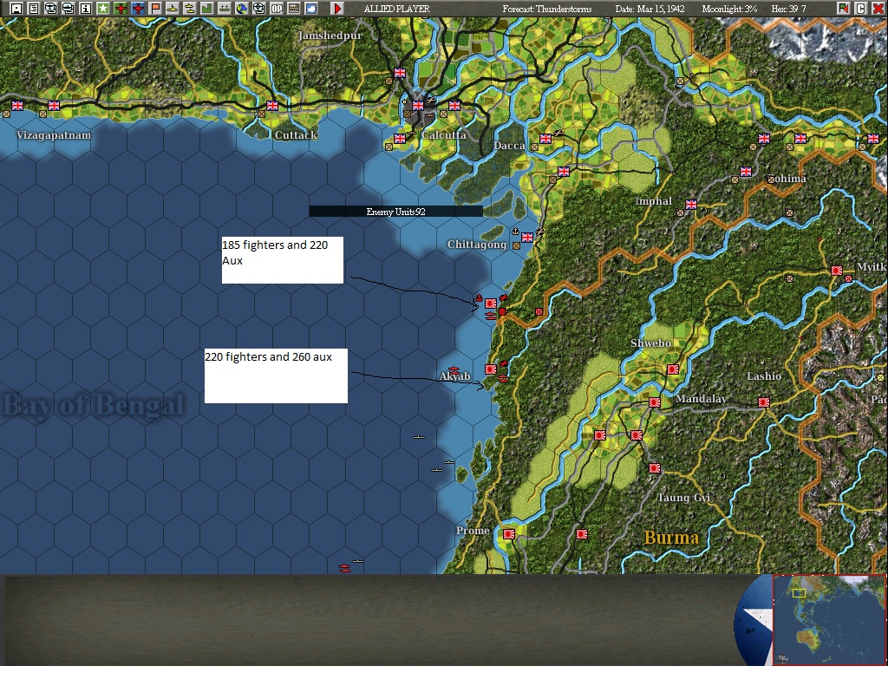Select the British flag at Dacca
888x679 pixels.
coord(545,138)
